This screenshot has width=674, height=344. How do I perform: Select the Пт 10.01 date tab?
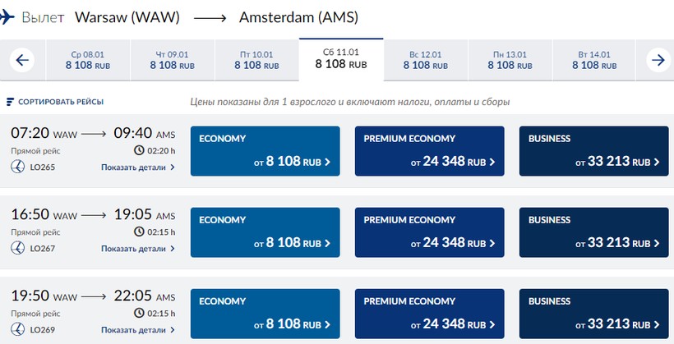[x=256, y=60]
